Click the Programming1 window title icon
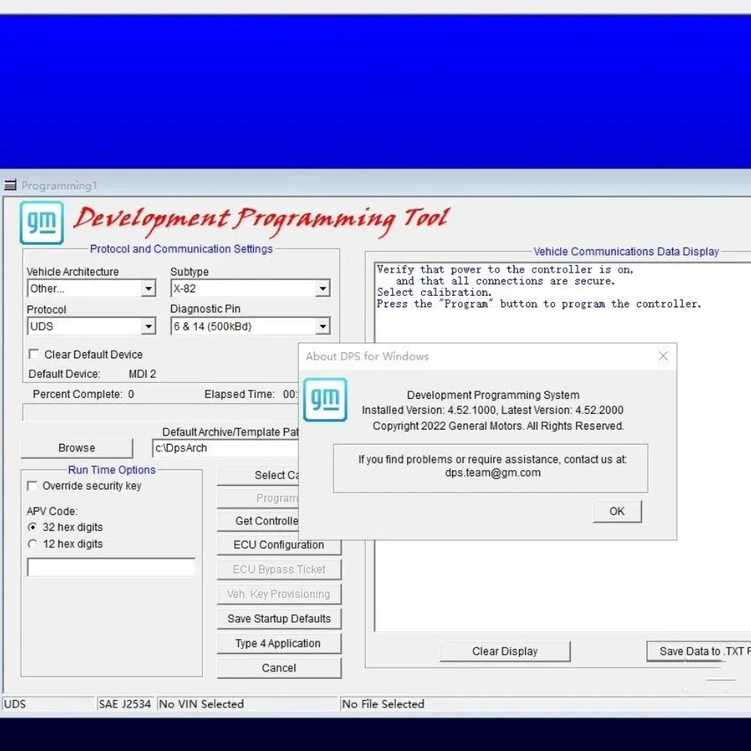The width and height of the screenshot is (751, 751). point(10,185)
